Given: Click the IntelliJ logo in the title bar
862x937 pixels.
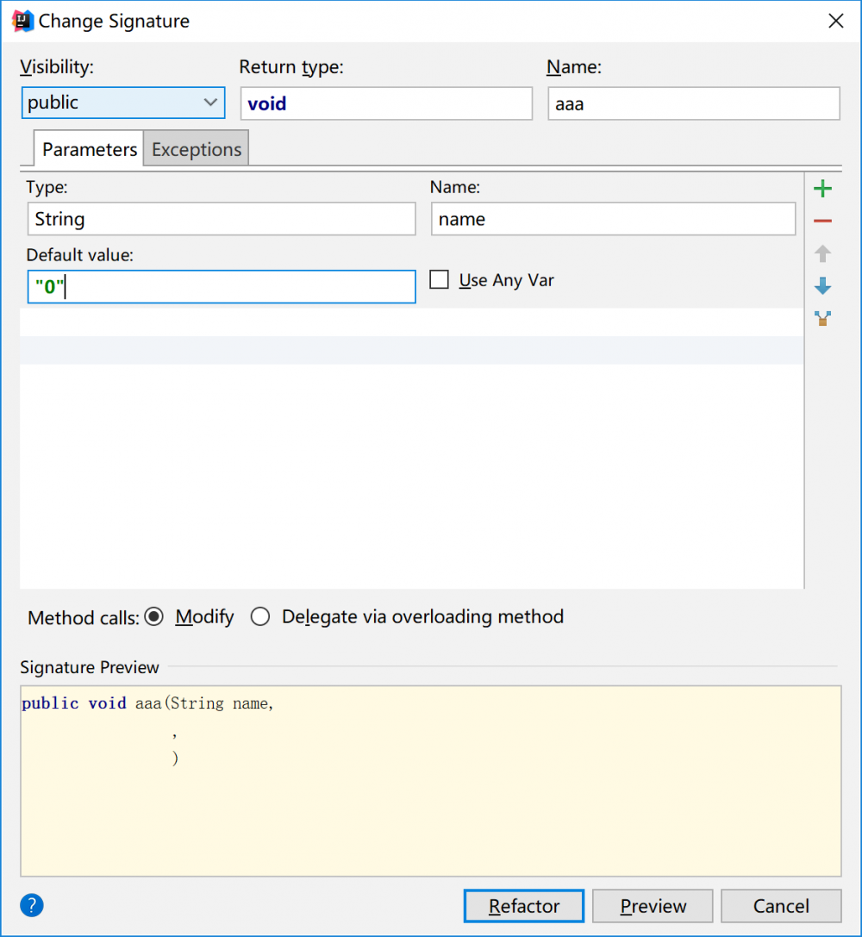Looking at the screenshot, I should (x=22, y=21).
